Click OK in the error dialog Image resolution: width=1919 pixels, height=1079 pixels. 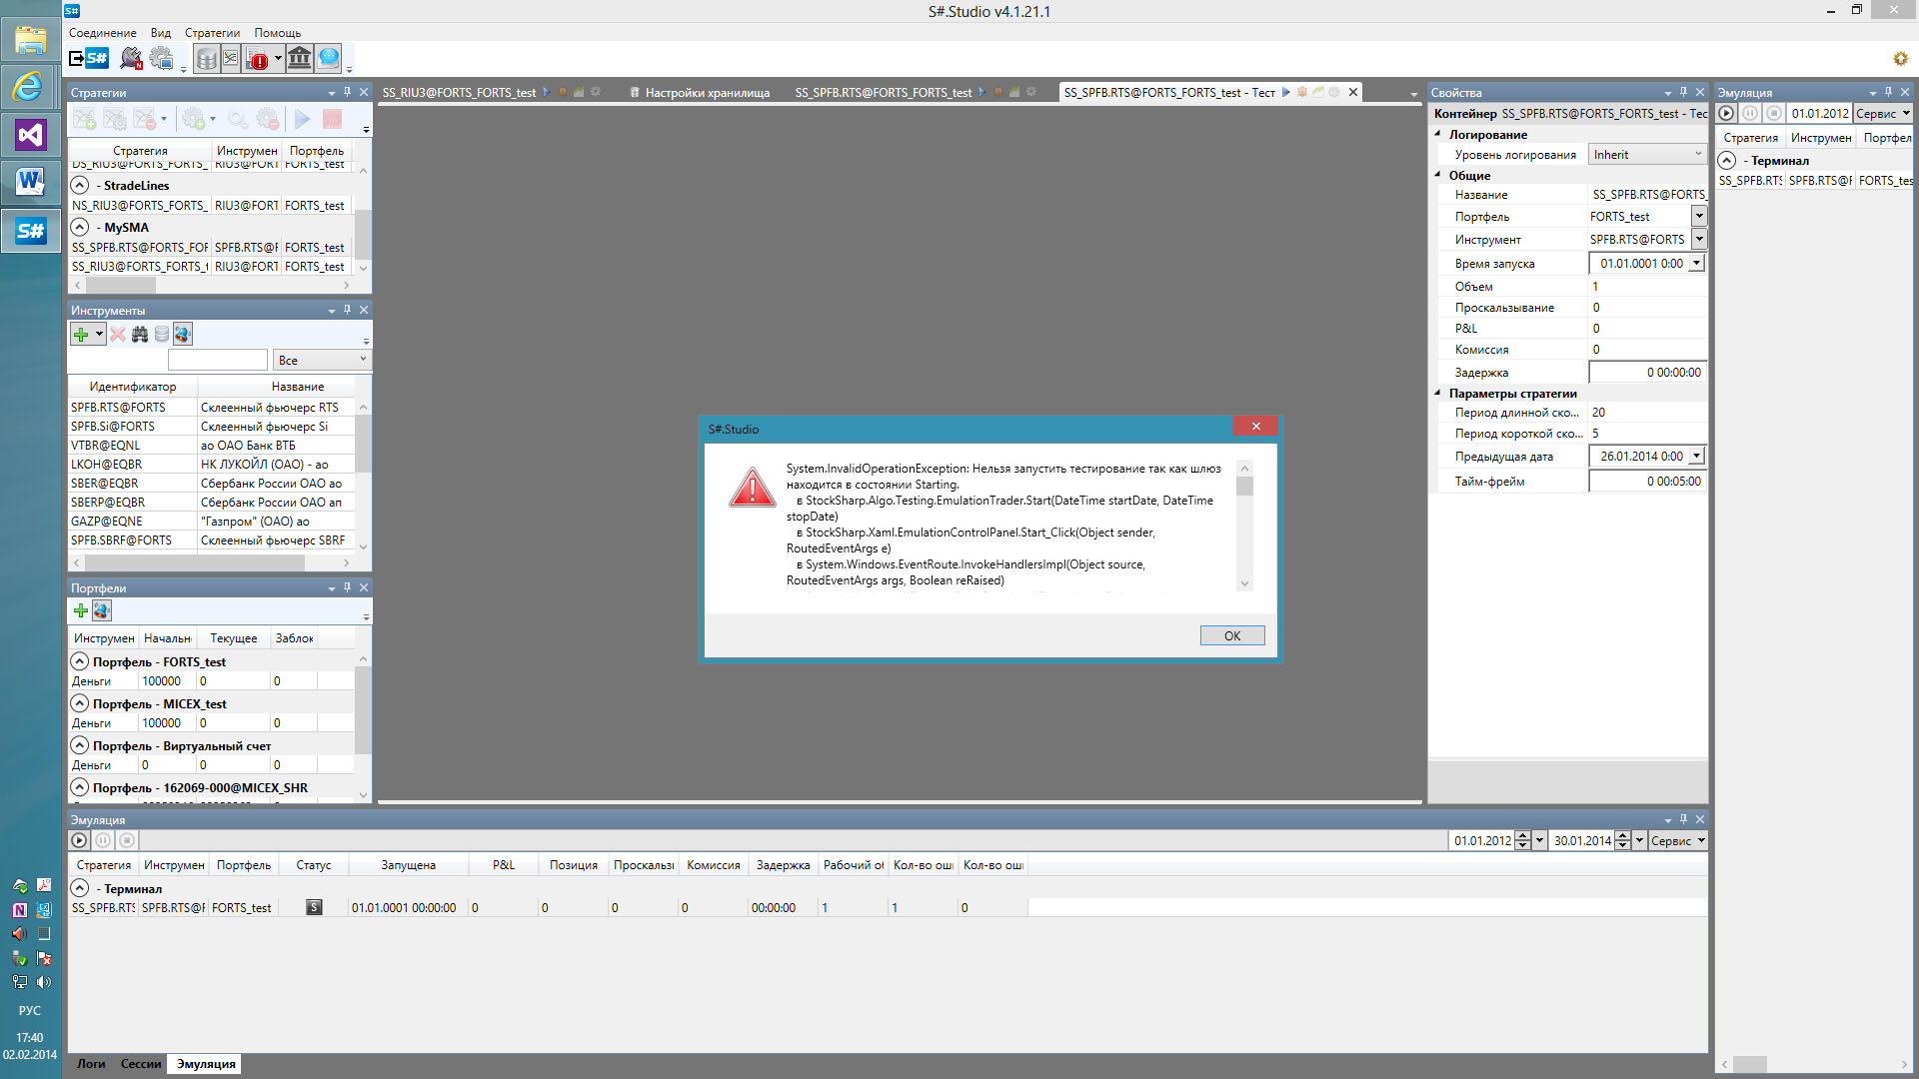tap(1232, 635)
